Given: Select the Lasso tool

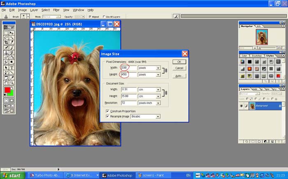Looking at the screenshot, I should [x=6, y=38].
